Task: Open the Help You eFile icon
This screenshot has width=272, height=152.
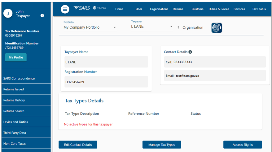Action: (x=217, y=28)
